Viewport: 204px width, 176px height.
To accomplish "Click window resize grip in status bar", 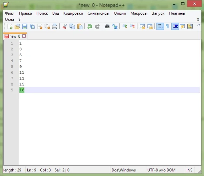I will tap(199, 171).
